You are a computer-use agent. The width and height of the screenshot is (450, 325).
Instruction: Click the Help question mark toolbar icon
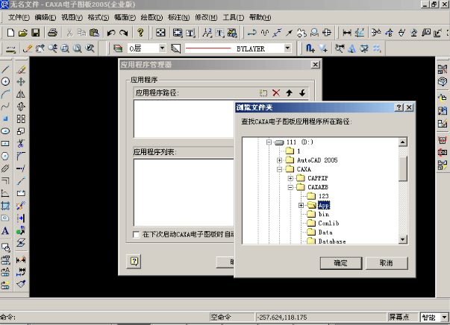[x=141, y=33]
